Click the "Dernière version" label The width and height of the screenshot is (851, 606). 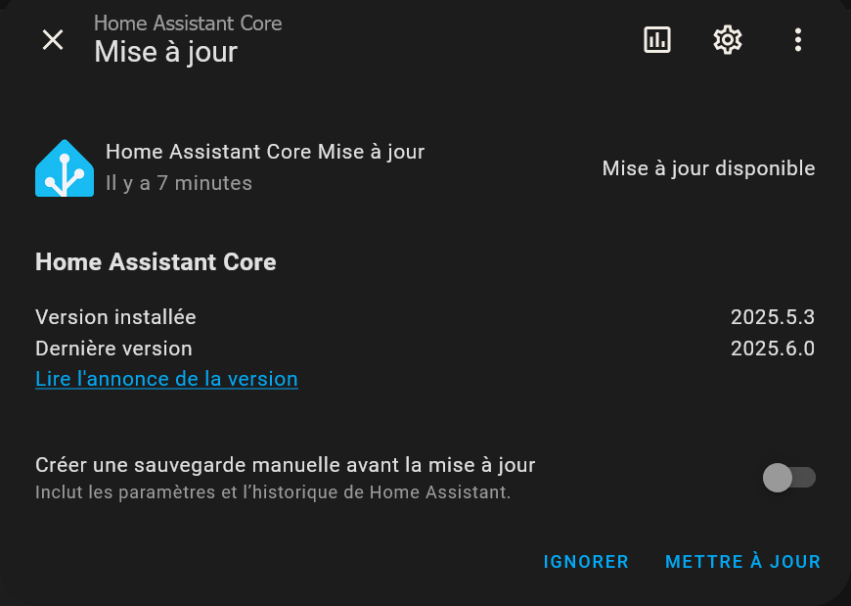(x=113, y=349)
